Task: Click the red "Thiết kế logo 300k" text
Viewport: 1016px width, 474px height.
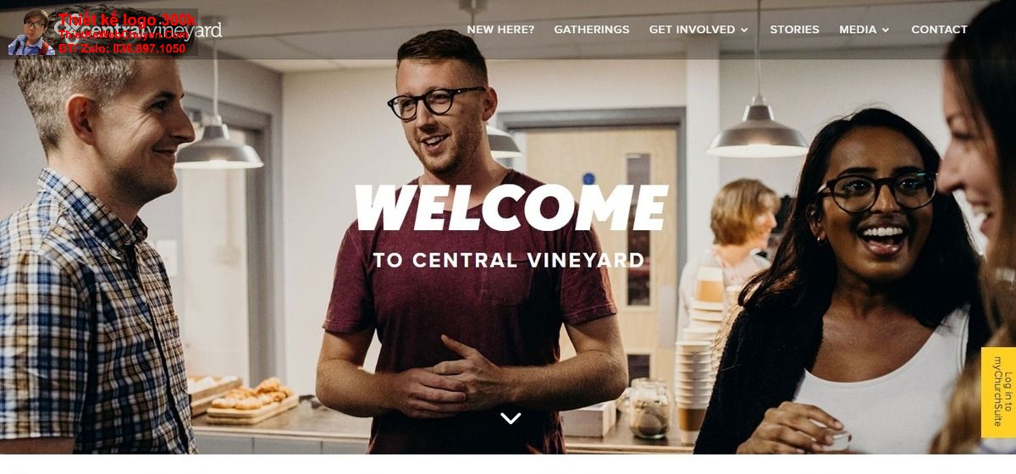Action: click(127, 19)
